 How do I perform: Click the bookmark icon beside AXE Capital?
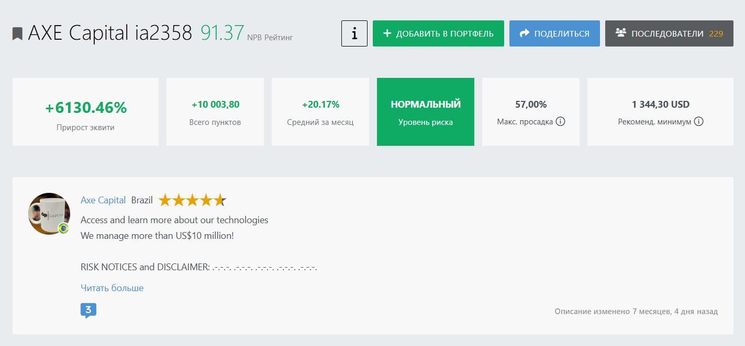(x=18, y=34)
